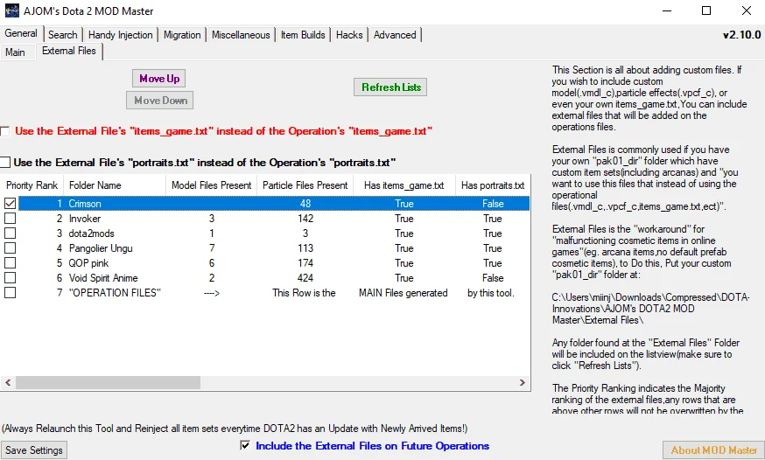Click the horizontal scrollbar thumb

coord(108,382)
